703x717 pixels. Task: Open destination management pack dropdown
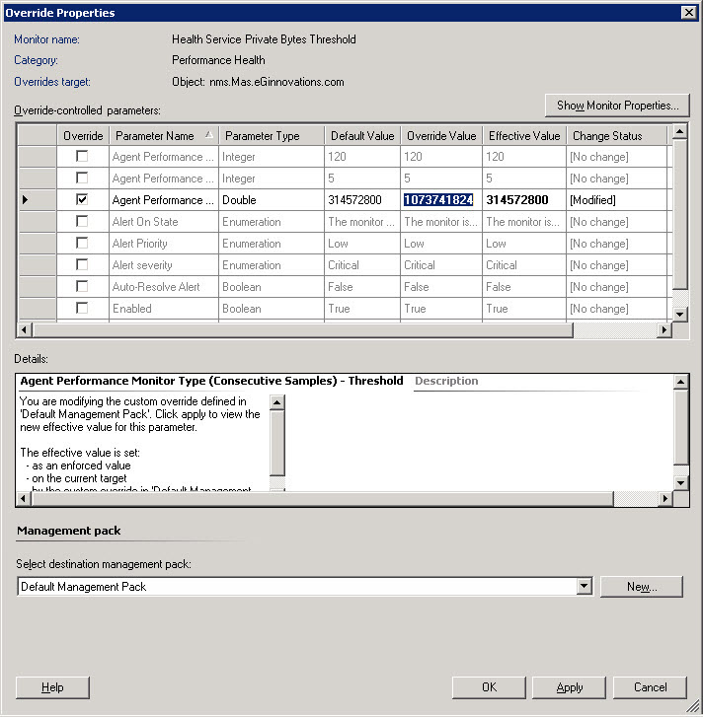(x=584, y=586)
